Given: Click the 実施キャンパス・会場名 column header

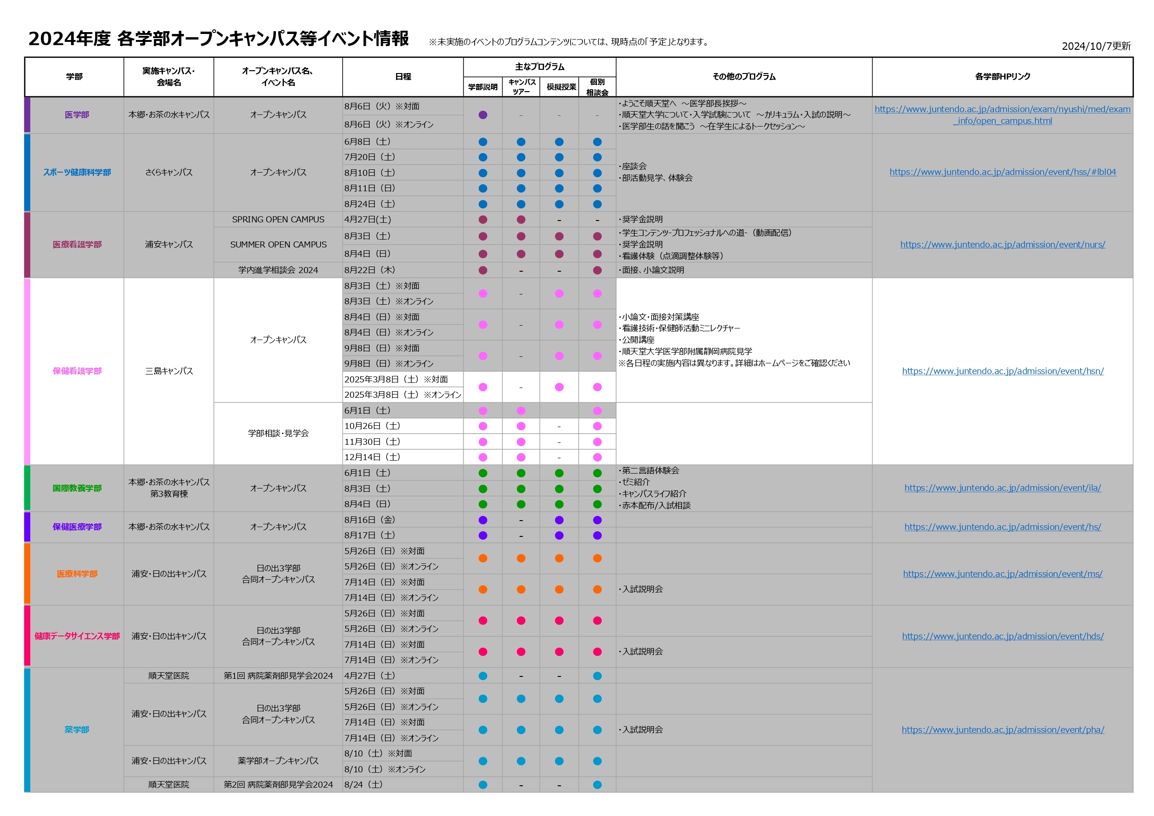Looking at the screenshot, I should click(x=169, y=77).
